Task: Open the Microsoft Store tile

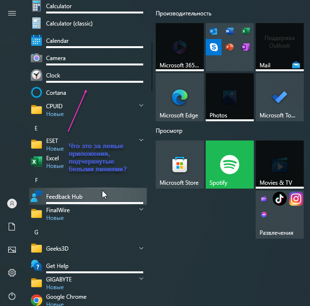Action: coord(180,165)
